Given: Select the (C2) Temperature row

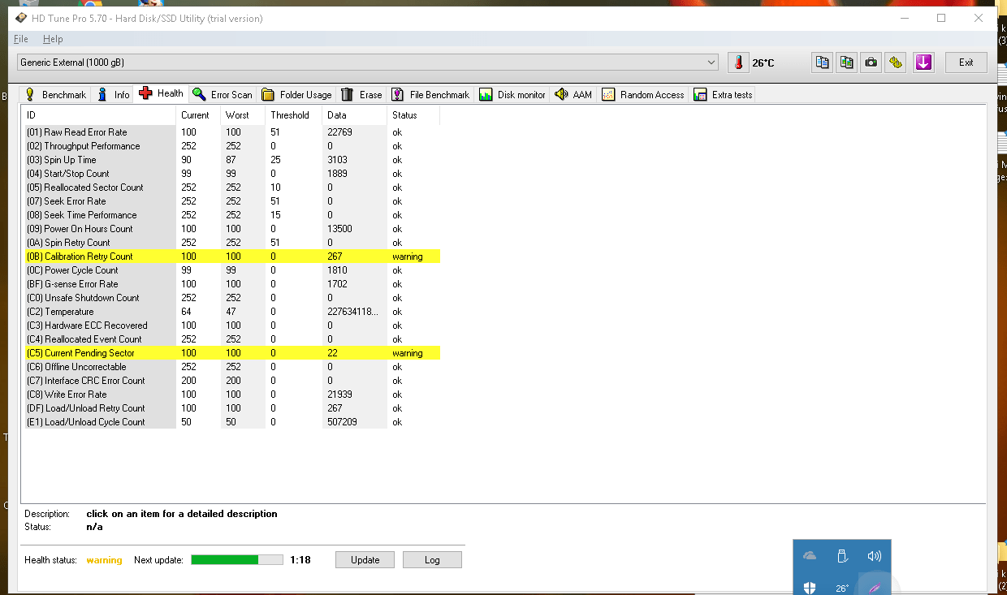Looking at the screenshot, I should tap(232, 312).
